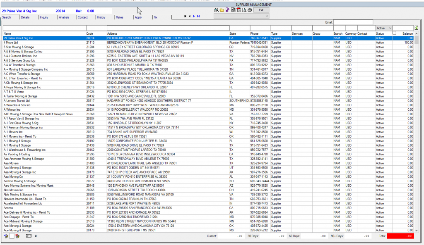424x245 pixels.
Task: Select Aa Packing & Crating row
Action: pyautogui.click(x=208, y=155)
